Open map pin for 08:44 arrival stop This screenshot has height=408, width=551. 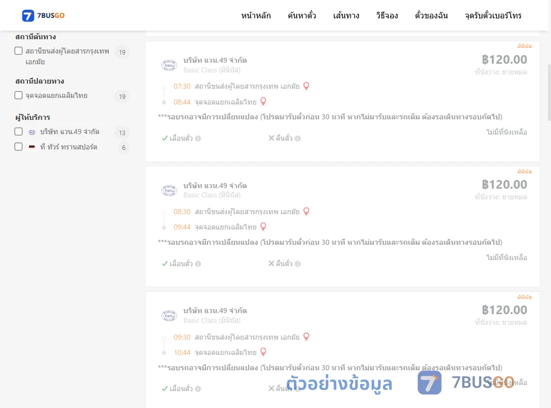tap(263, 101)
